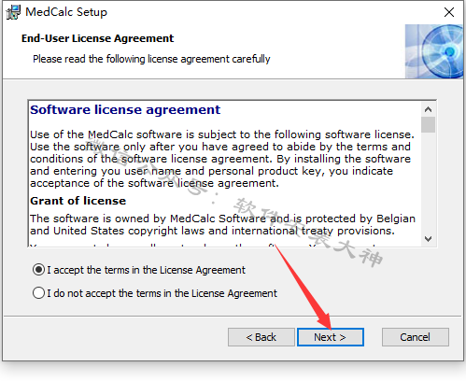Click the 'Grant of license' bold heading
The height and width of the screenshot is (381, 466).
point(78,201)
